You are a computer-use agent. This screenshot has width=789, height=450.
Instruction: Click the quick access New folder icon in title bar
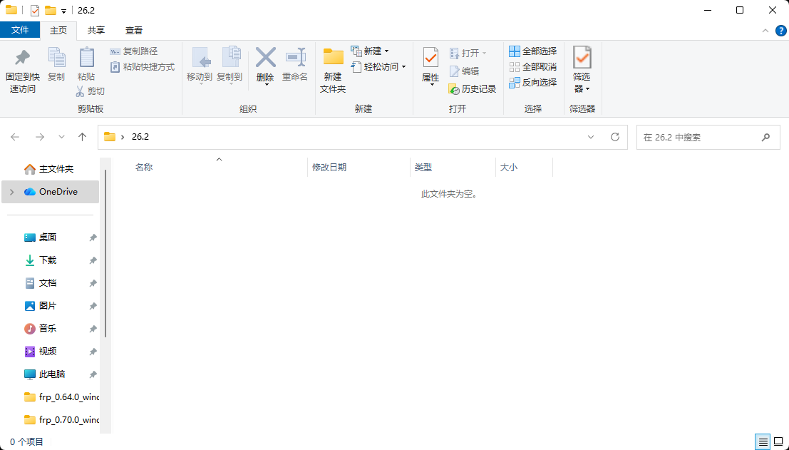51,11
